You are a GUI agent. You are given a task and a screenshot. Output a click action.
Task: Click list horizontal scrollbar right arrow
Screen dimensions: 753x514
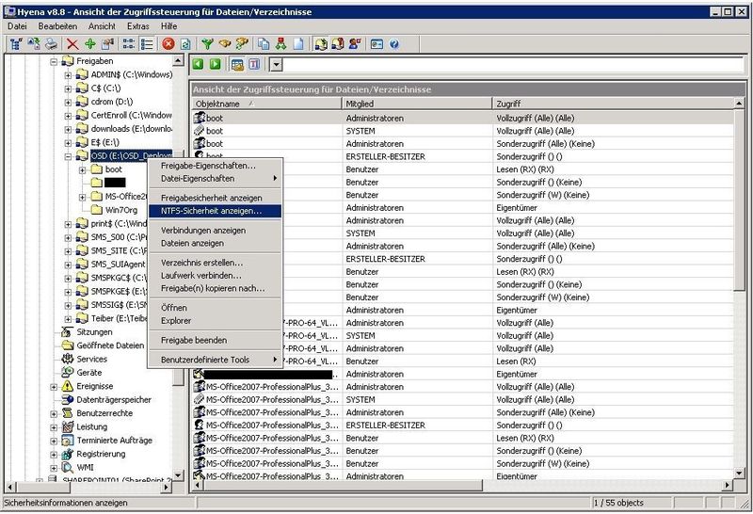pyautogui.click(x=728, y=486)
